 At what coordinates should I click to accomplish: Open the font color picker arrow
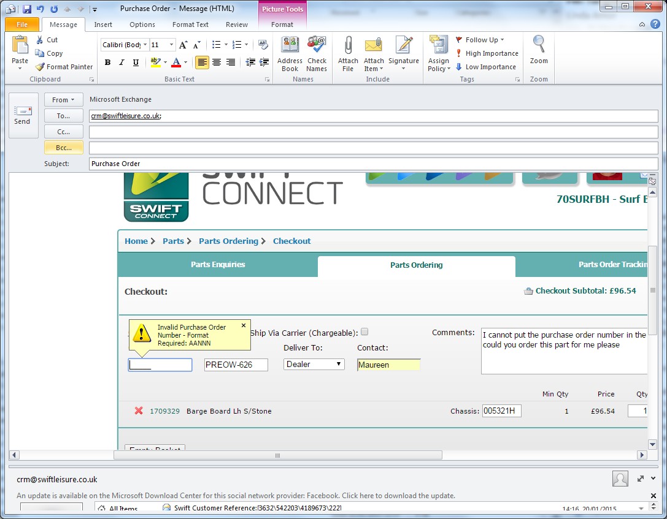click(x=186, y=63)
